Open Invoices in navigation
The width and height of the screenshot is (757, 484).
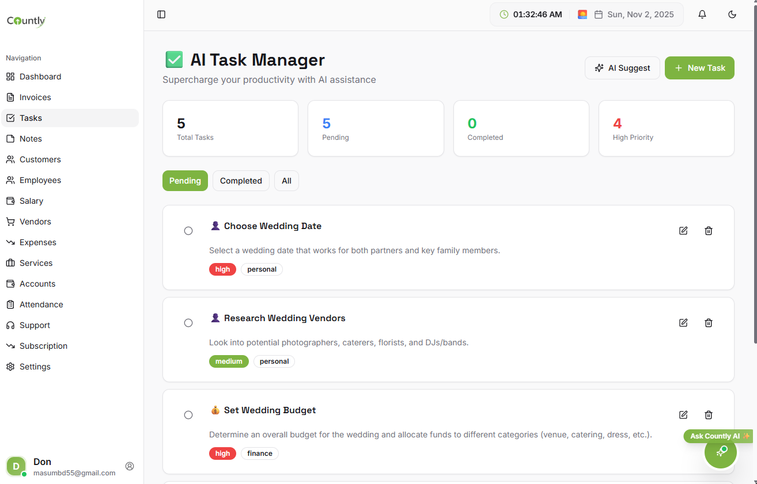pyautogui.click(x=70, y=97)
